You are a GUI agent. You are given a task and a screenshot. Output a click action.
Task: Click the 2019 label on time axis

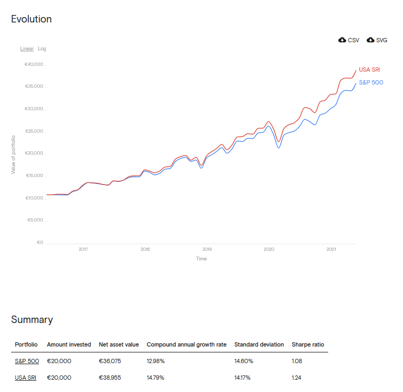coord(207,249)
